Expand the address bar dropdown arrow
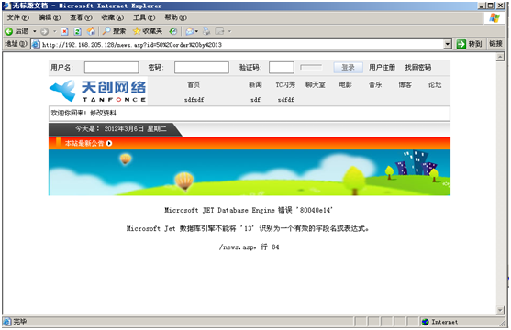 tap(448, 44)
